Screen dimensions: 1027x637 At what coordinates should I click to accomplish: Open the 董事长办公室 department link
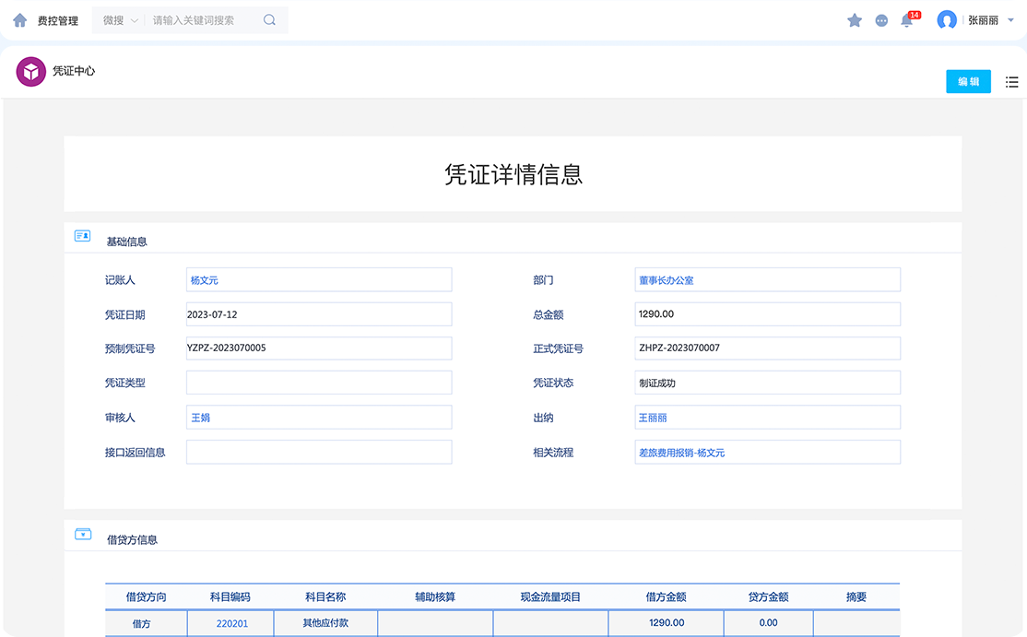(666, 280)
